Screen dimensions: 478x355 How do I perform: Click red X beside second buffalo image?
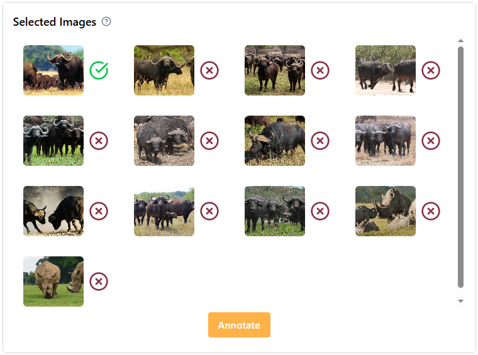tap(209, 70)
